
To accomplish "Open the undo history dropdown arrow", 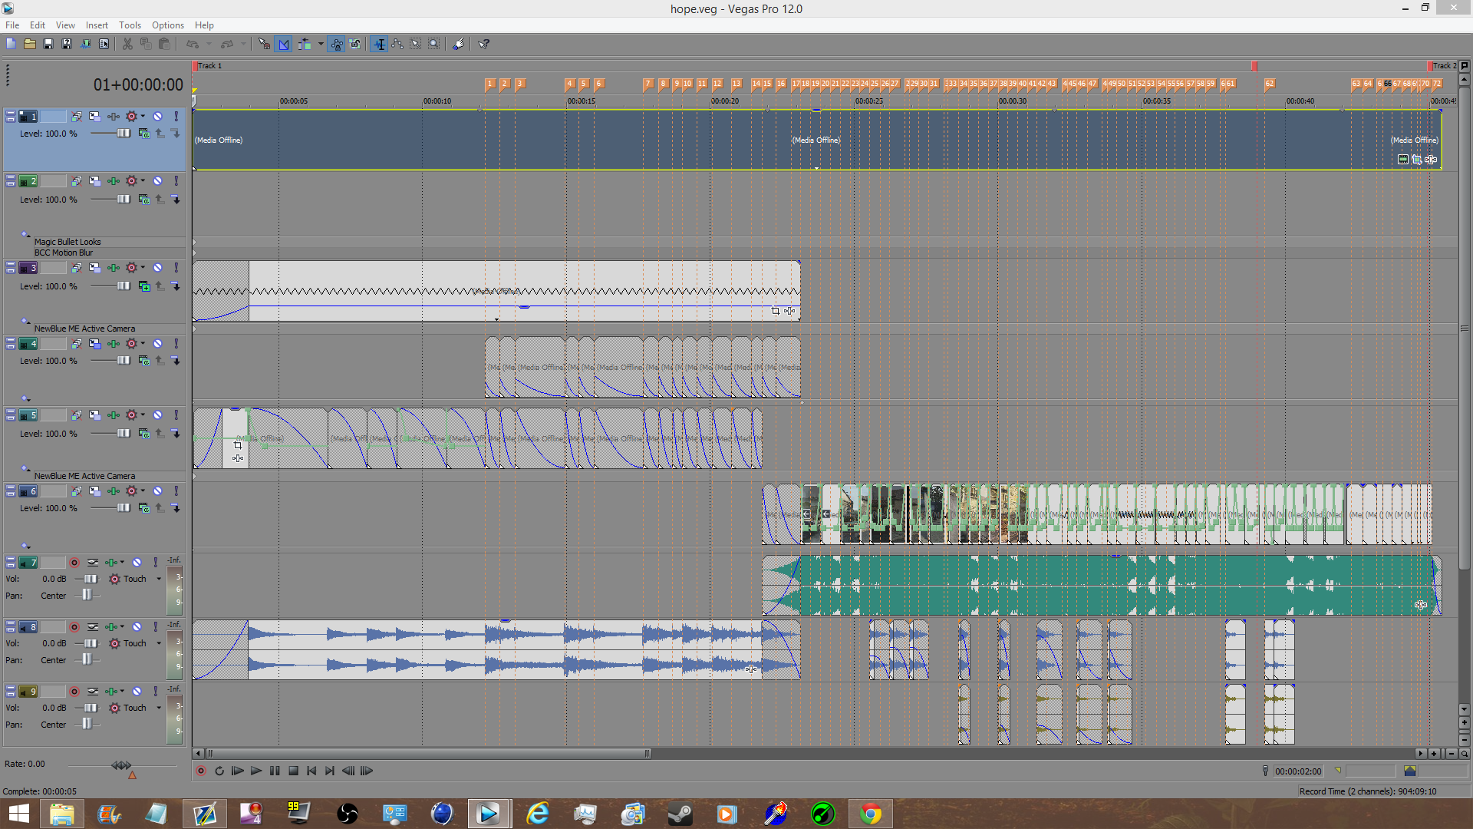I will [x=209, y=44].
